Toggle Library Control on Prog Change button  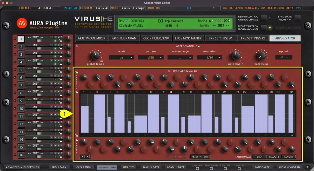point(264,18)
